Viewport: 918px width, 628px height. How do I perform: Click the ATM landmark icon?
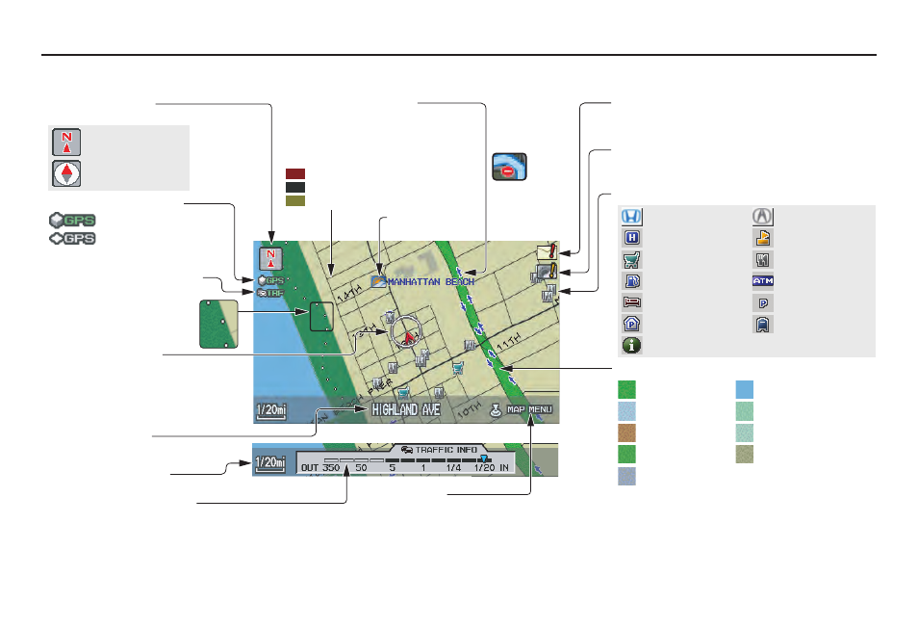pyautogui.click(x=762, y=280)
